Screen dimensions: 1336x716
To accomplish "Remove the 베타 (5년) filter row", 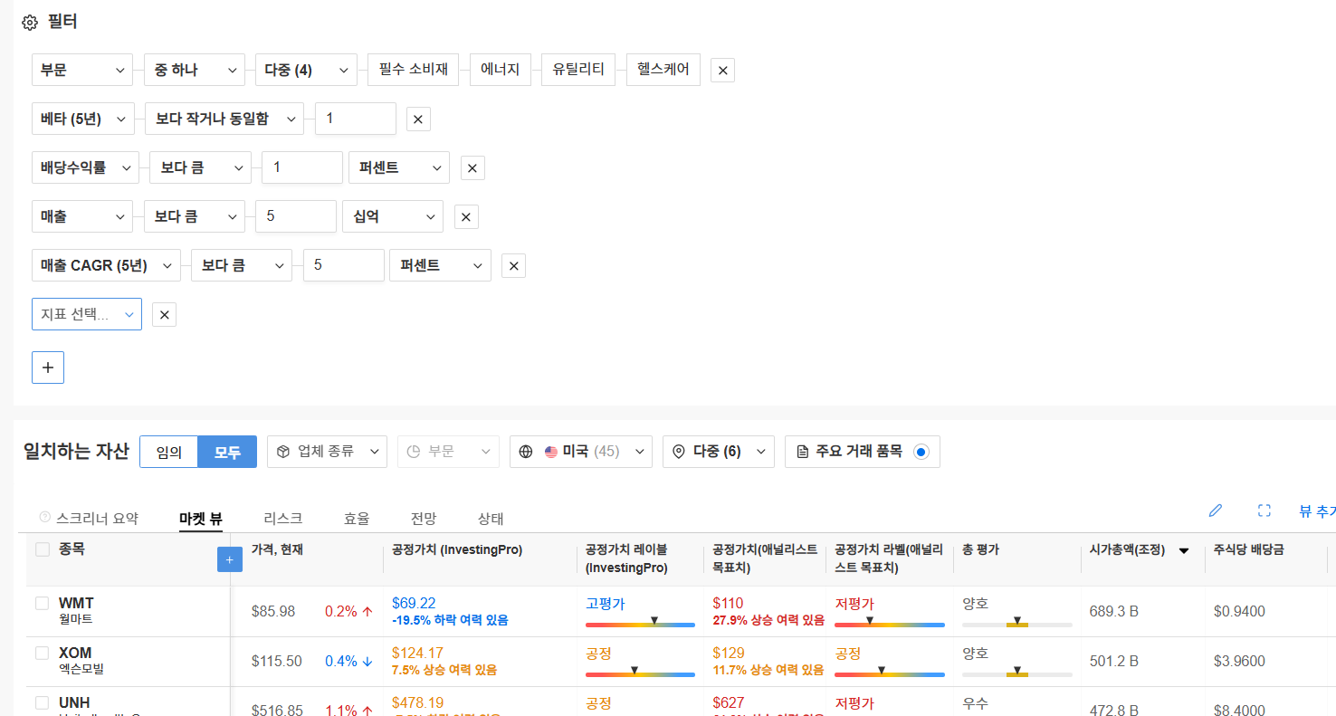I will coord(418,119).
